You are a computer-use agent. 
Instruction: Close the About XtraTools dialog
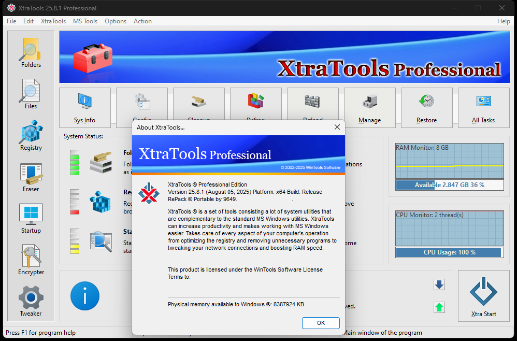(x=337, y=127)
